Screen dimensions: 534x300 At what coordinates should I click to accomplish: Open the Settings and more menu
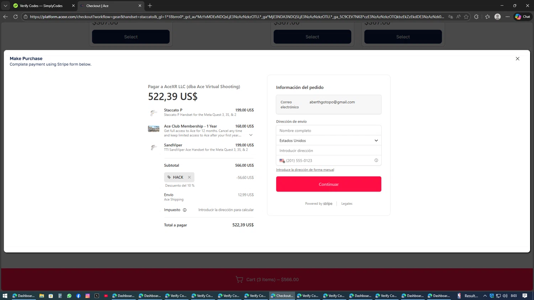click(508, 17)
